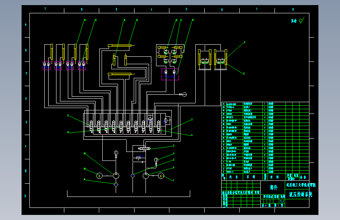The height and width of the screenshot is (220, 340).
Task: Click the horizontal directional valve below the valve block
Action: pyautogui.click(x=144, y=148)
